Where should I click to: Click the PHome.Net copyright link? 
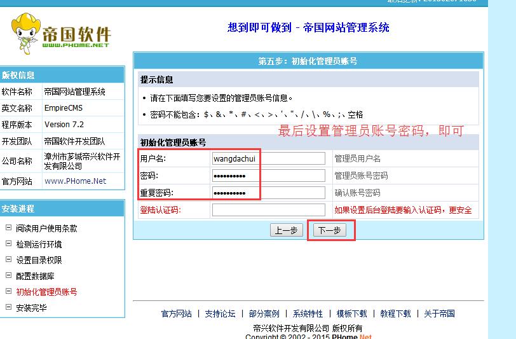pyautogui.click(x=352, y=336)
